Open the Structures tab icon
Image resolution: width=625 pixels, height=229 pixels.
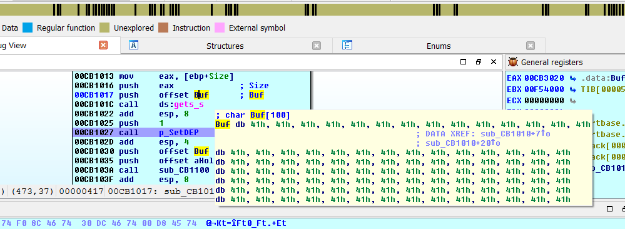(133, 45)
